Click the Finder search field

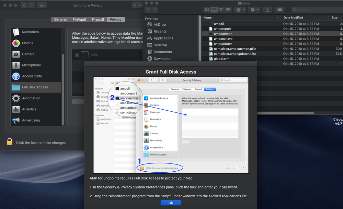(x=317, y=10)
